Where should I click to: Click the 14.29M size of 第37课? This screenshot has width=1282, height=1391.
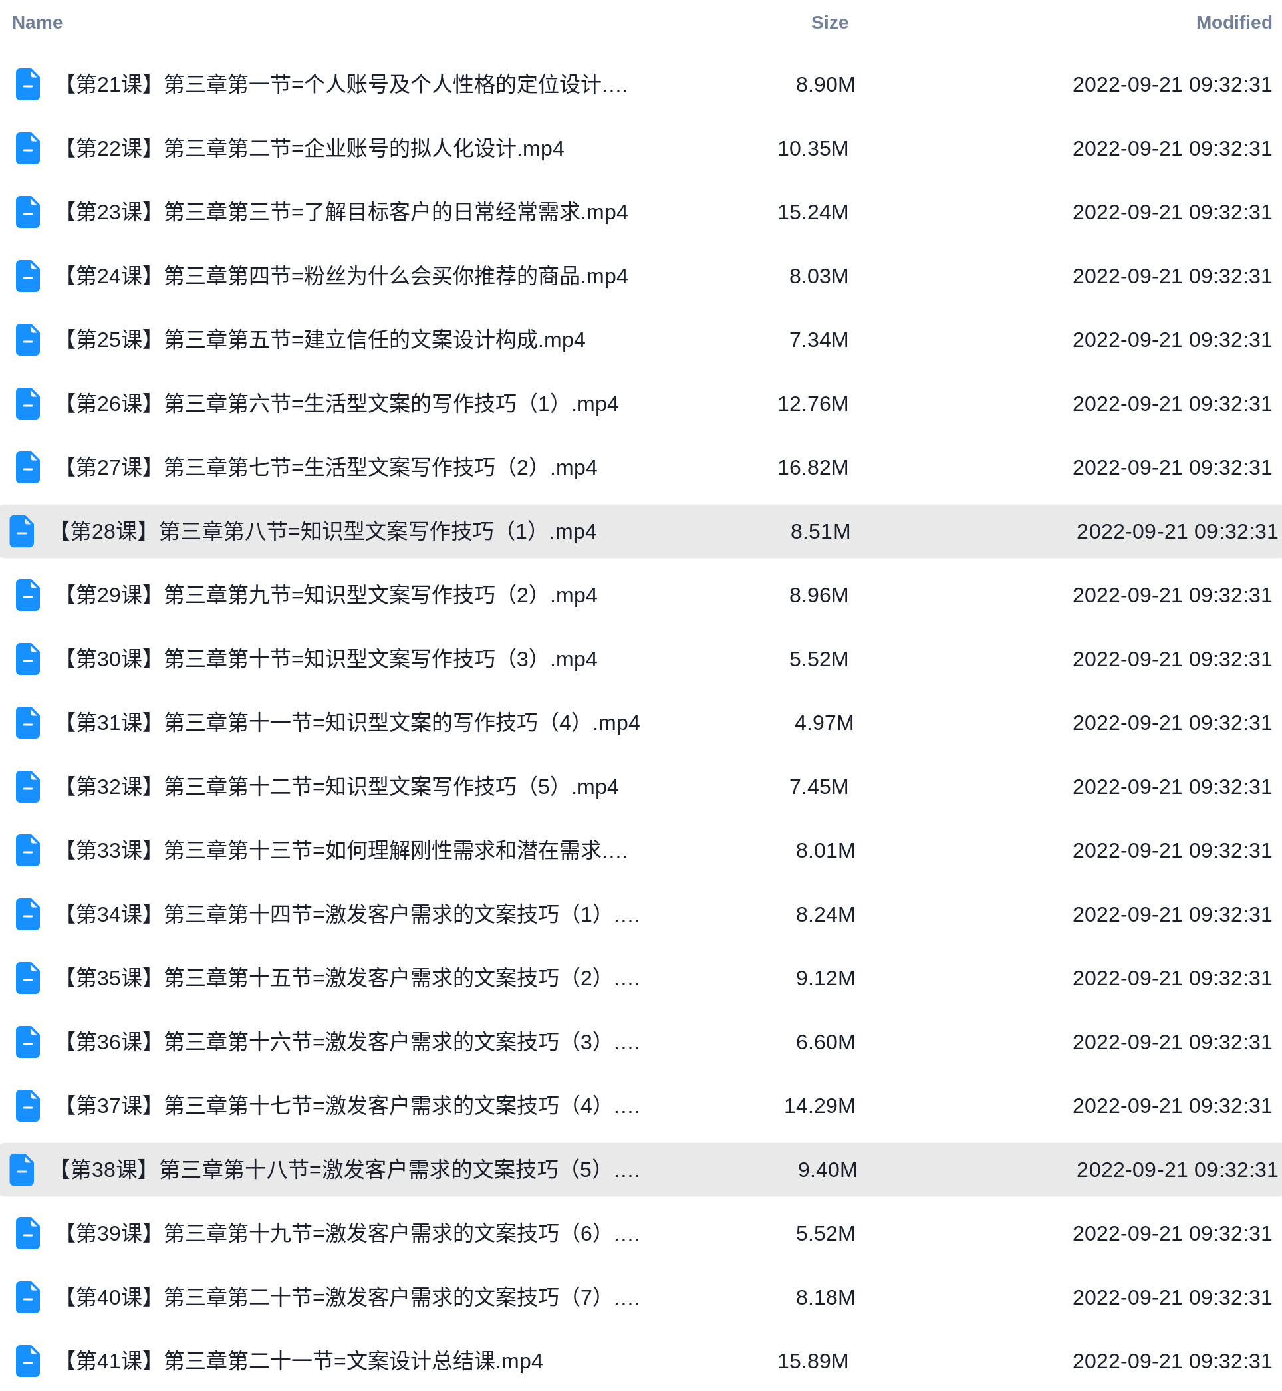(820, 1106)
